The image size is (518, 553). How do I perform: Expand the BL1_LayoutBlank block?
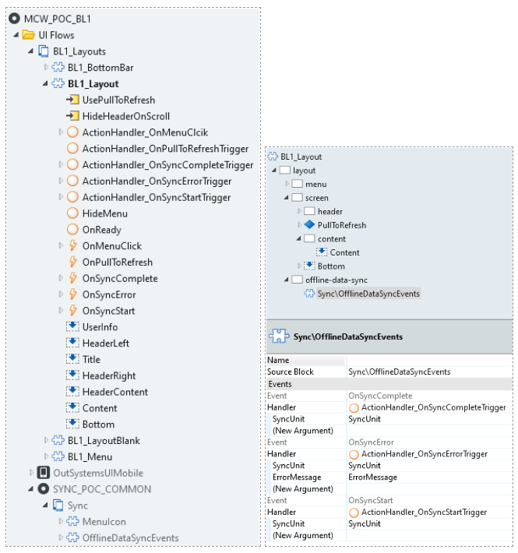[x=46, y=440]
